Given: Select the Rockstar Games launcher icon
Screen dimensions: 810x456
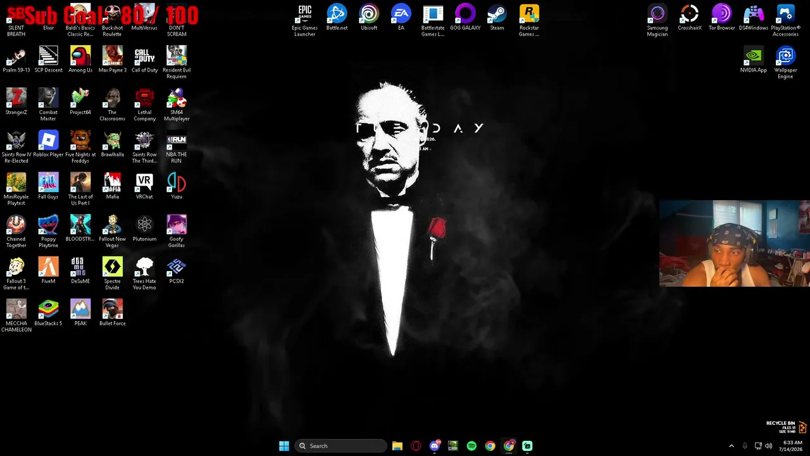Looking at the screenshot, I should click(529, 21).
